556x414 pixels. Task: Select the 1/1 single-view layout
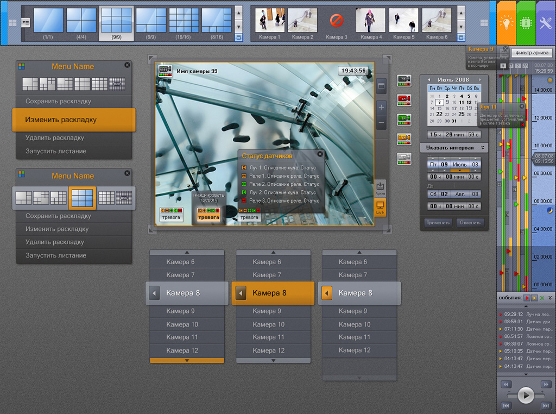click(x=48, y=21)
